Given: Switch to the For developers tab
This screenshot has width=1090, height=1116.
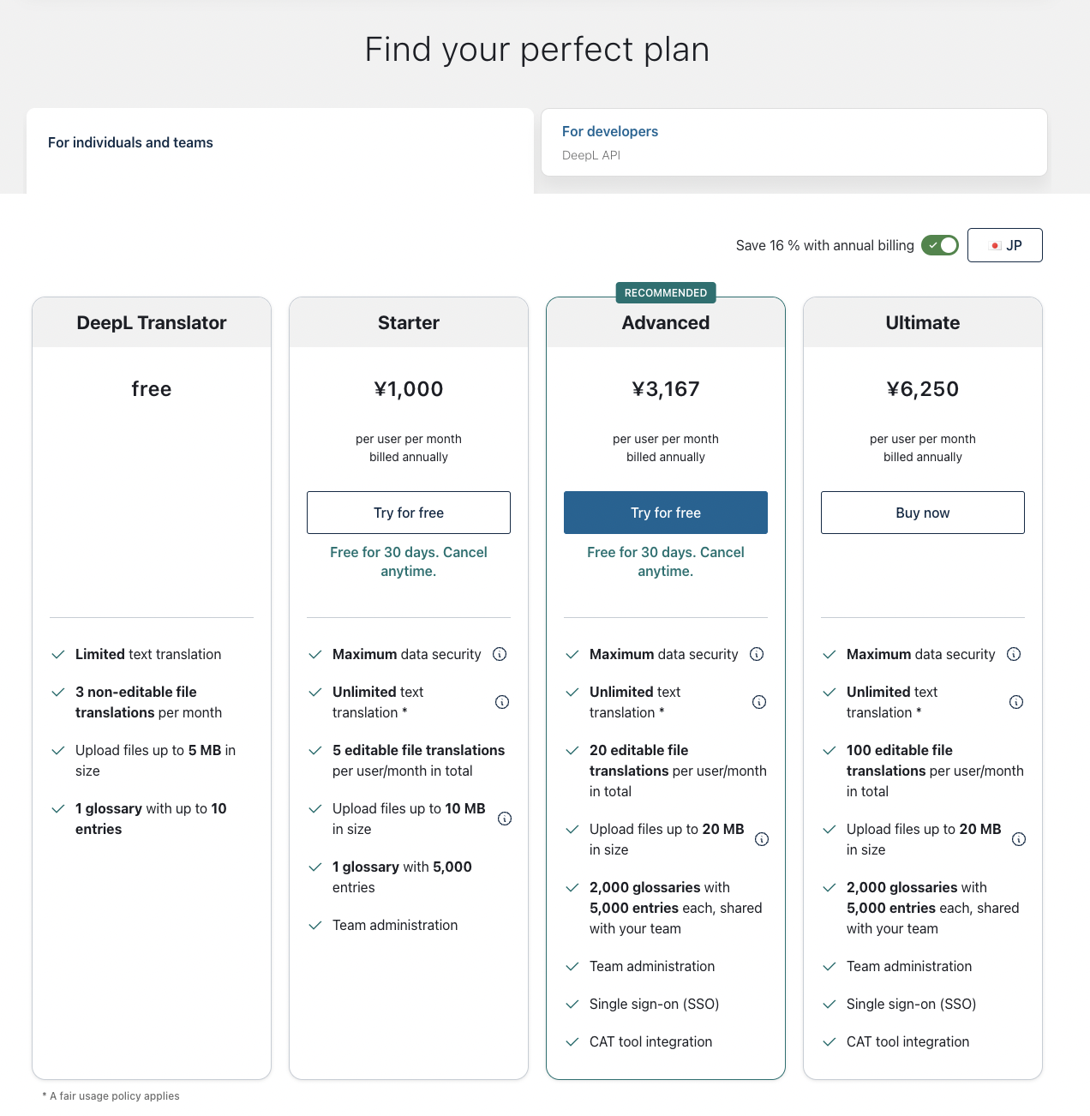Looking at the screenshot, I should [794, 142].
